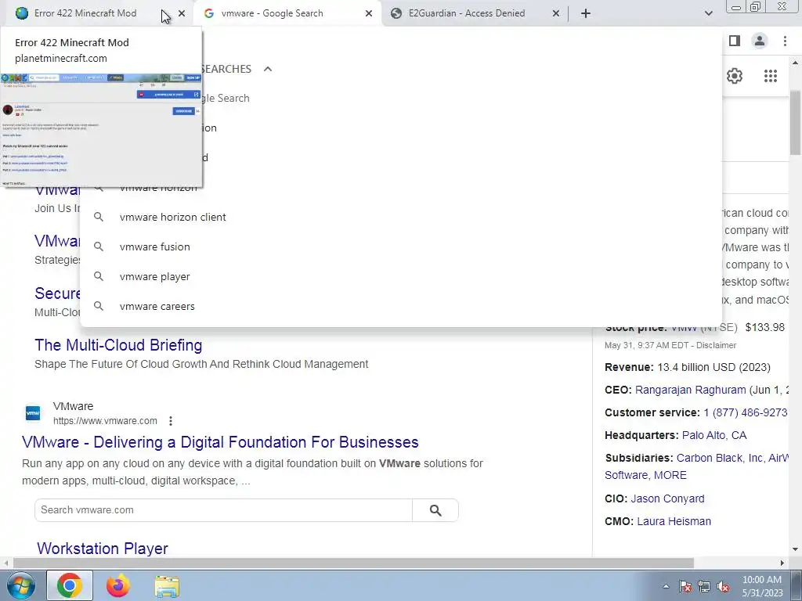Click the Action Center flag tray icon
Image resolution: width=802 pixels, height=601 pixels.
click(685, 586)
